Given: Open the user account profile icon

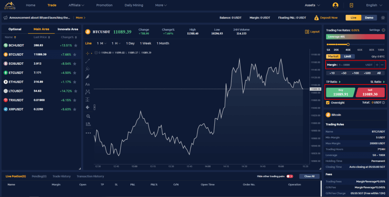Looking at the screenshot, I should [335, 5].
